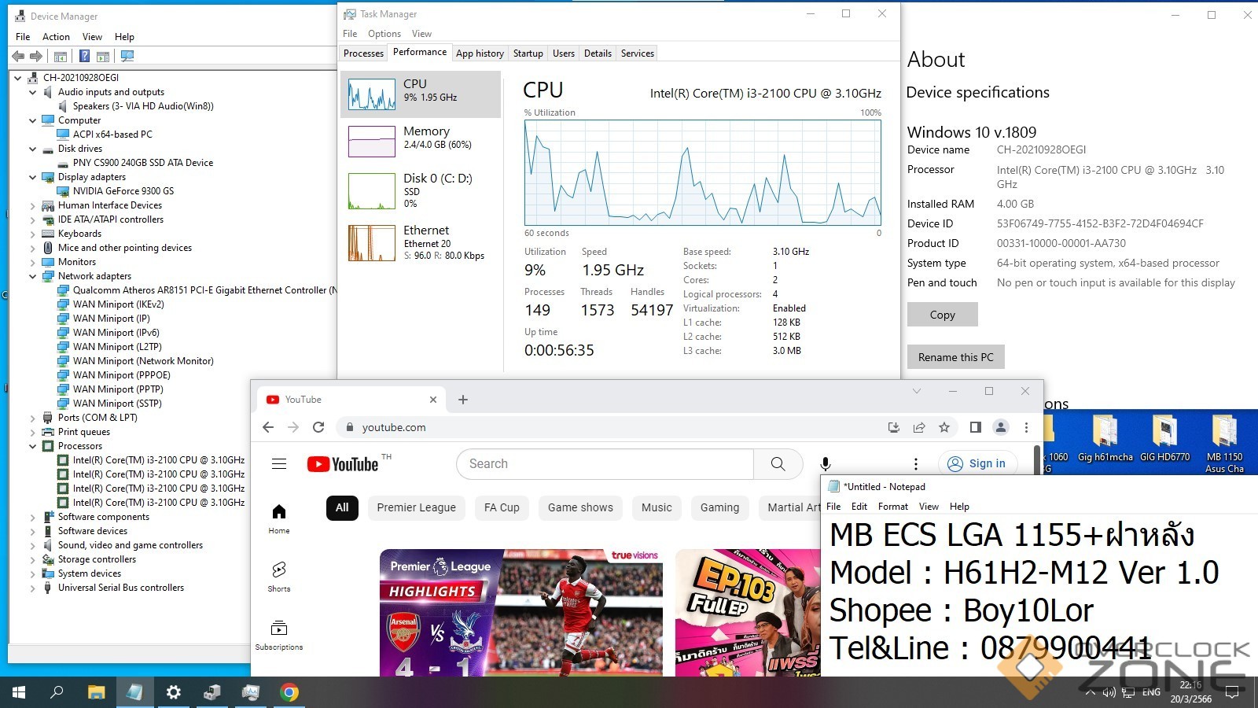Switch to the Startup tab in Task Manager
Image resolution: width=1258 pixels, height=708 pixels.
click(528, 53)
